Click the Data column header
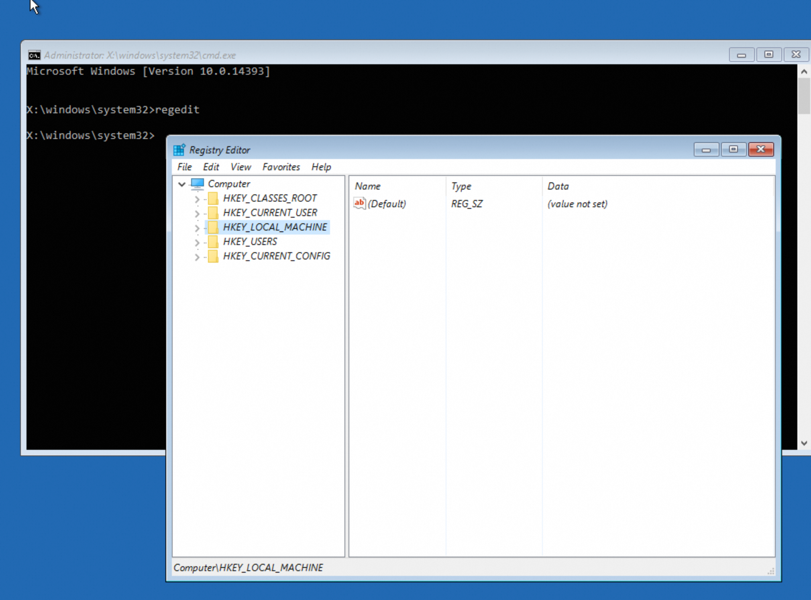The width and height of the screenshot is (811, 600). (558, 186)
